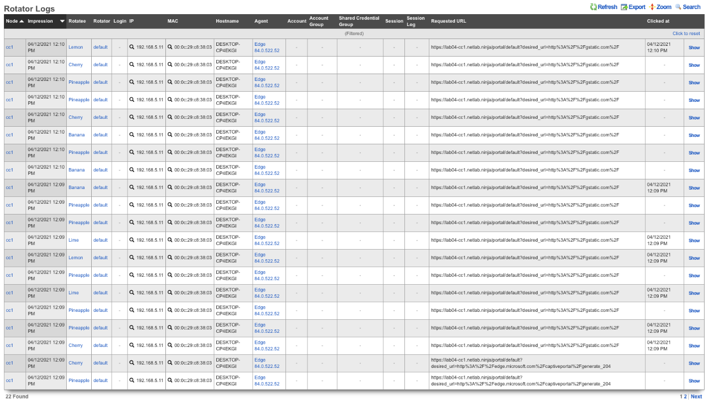
Task: Open the Cherry rotatee link in the edge.microsoft.com row
Action: coord(75,363)
